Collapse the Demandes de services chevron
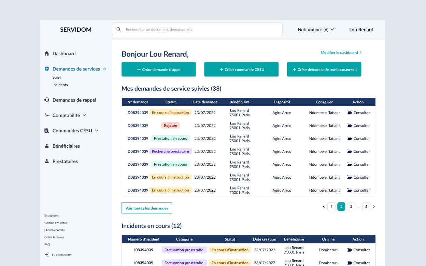The height and width of the screenshot is (266, 426). (104, 69)
